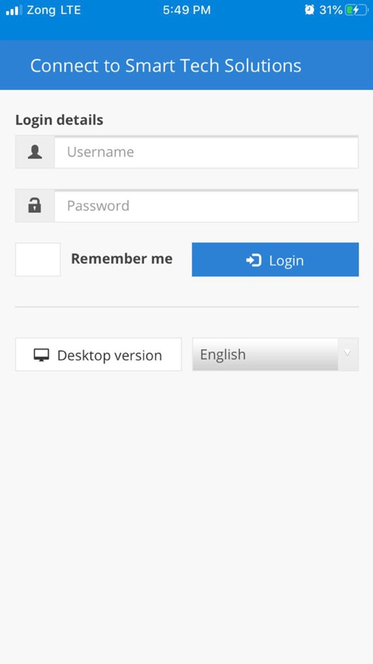Click the Connect to Smart Tech Solutions header
This screenshot has width=373, height=664.
point(166,66)
